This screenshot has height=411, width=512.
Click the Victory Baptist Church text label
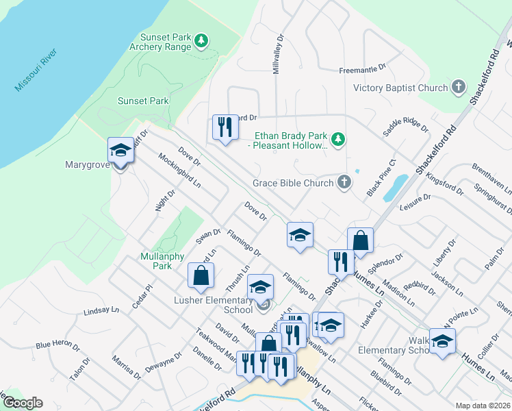[x=400, y=88]
